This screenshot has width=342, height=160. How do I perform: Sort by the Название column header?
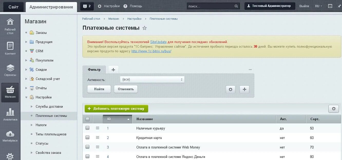click(204, 119)
